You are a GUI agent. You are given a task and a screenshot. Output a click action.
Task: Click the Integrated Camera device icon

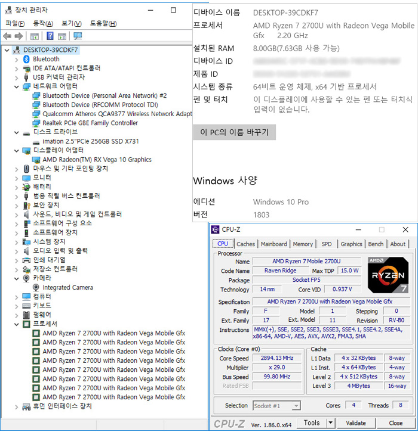click(x=36, y=288)
